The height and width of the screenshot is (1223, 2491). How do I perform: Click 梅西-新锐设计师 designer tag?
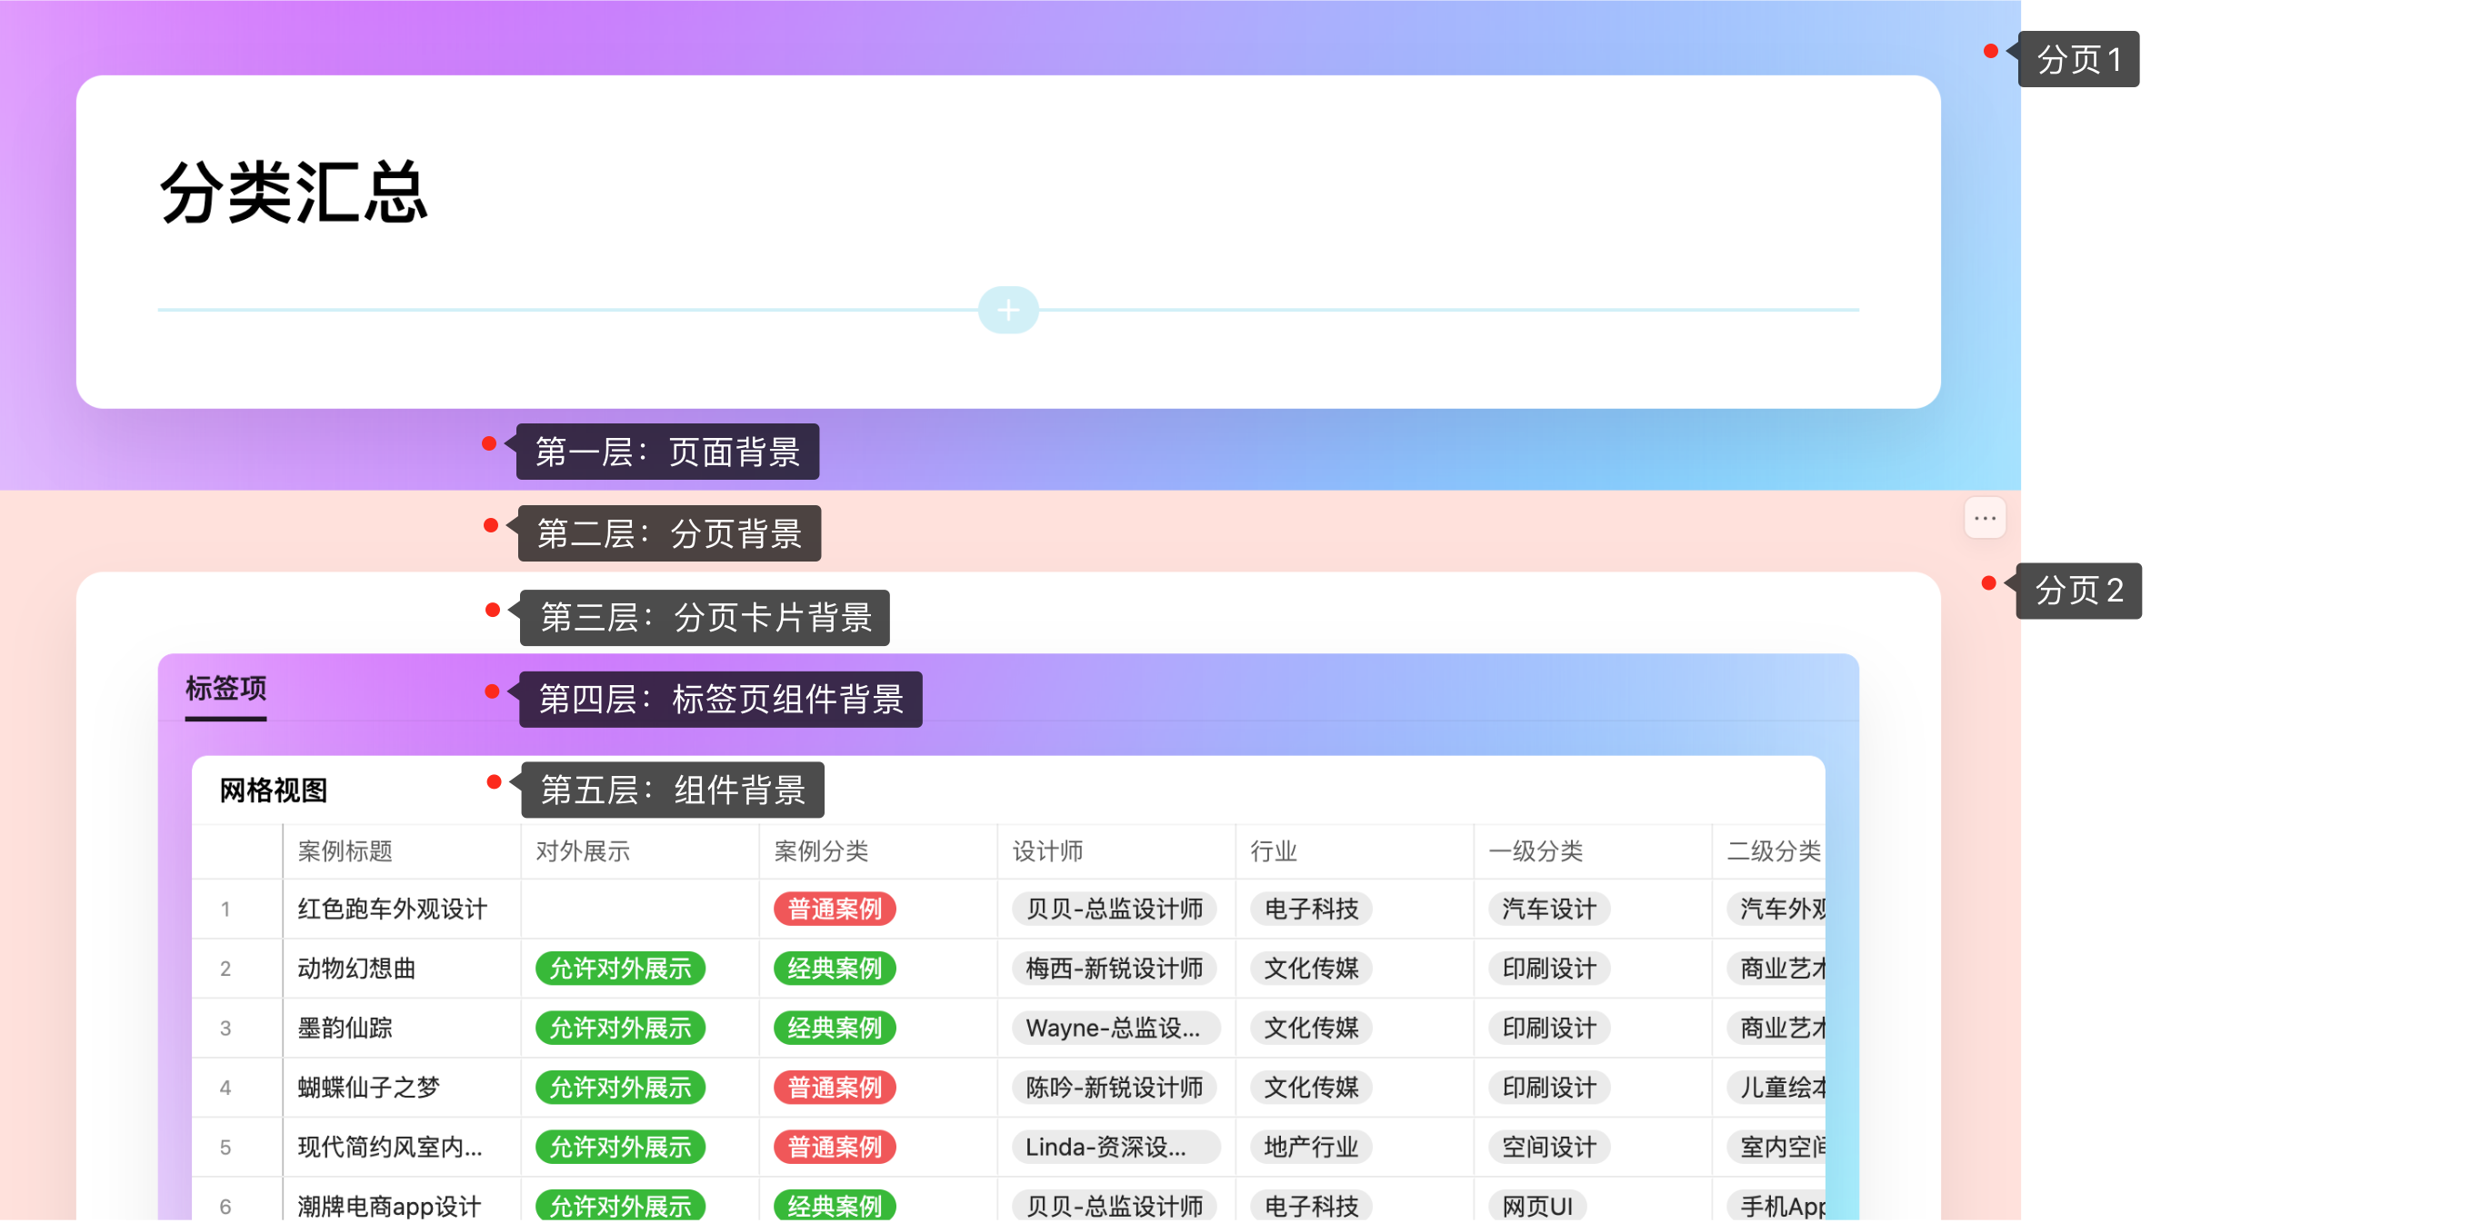pyautogui.click(x=1114, y=968)
